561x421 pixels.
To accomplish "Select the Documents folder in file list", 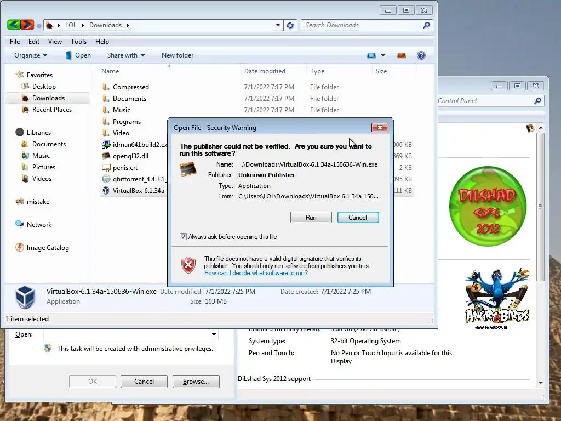I will point(129,99).
